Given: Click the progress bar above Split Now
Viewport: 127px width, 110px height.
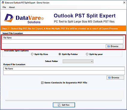Looking at the screenshot, I should [x=64, y=100].
